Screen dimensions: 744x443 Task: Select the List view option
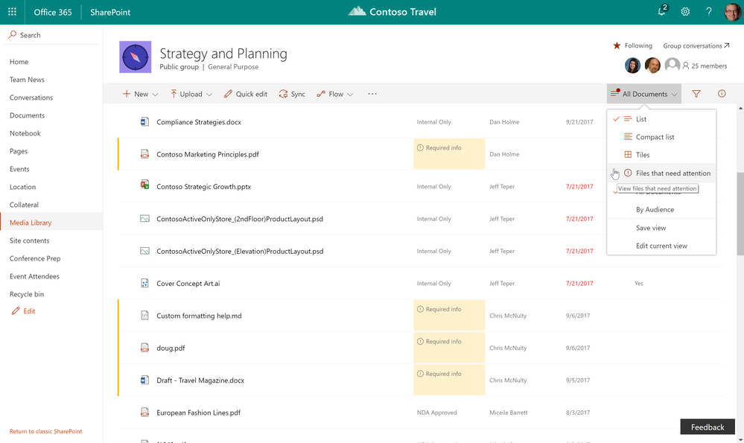click(640, 119)
